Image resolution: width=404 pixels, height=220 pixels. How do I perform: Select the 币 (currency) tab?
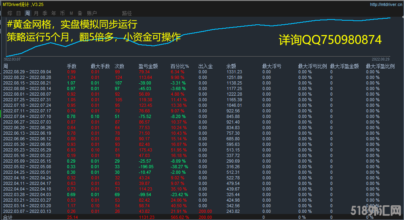coord(62,13)
